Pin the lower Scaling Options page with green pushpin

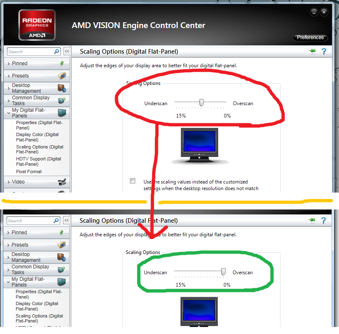click(312, 220)
